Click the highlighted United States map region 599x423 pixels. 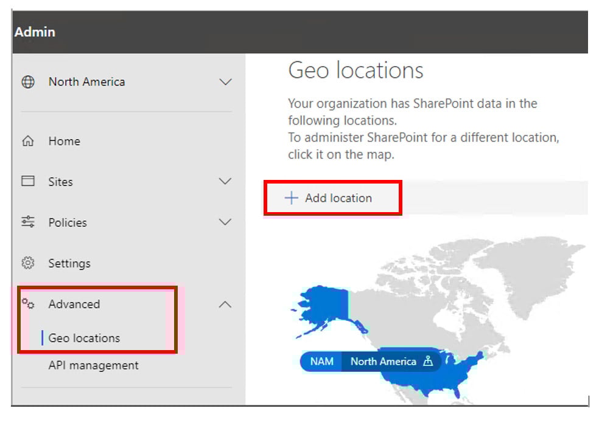pos(432,379)
